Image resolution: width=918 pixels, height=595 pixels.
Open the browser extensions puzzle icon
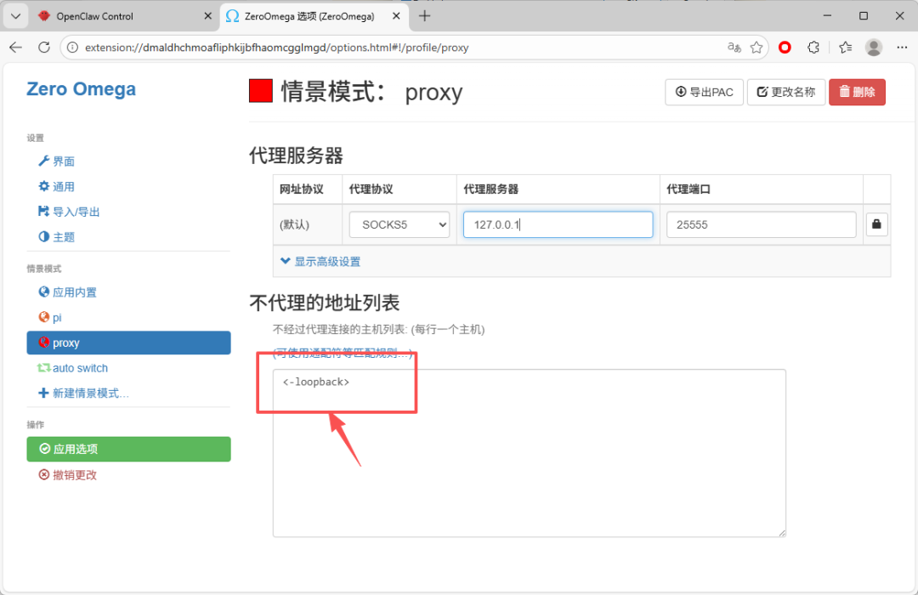pos(813,48)
